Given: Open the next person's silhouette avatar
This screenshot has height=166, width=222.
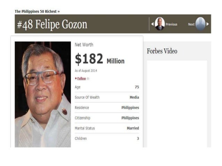Looking at the screenshot, I should click(x=200, y=24).
